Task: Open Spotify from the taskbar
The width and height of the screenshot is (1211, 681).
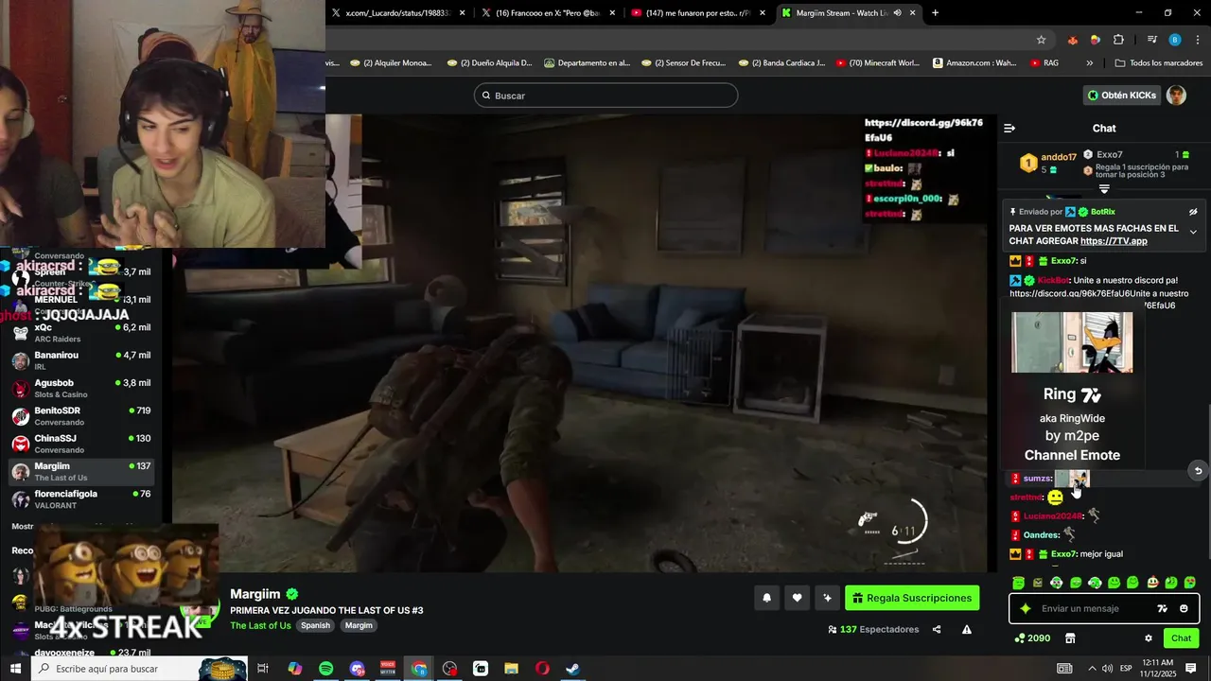Action: pyautogui.click(x=325, y=669)
